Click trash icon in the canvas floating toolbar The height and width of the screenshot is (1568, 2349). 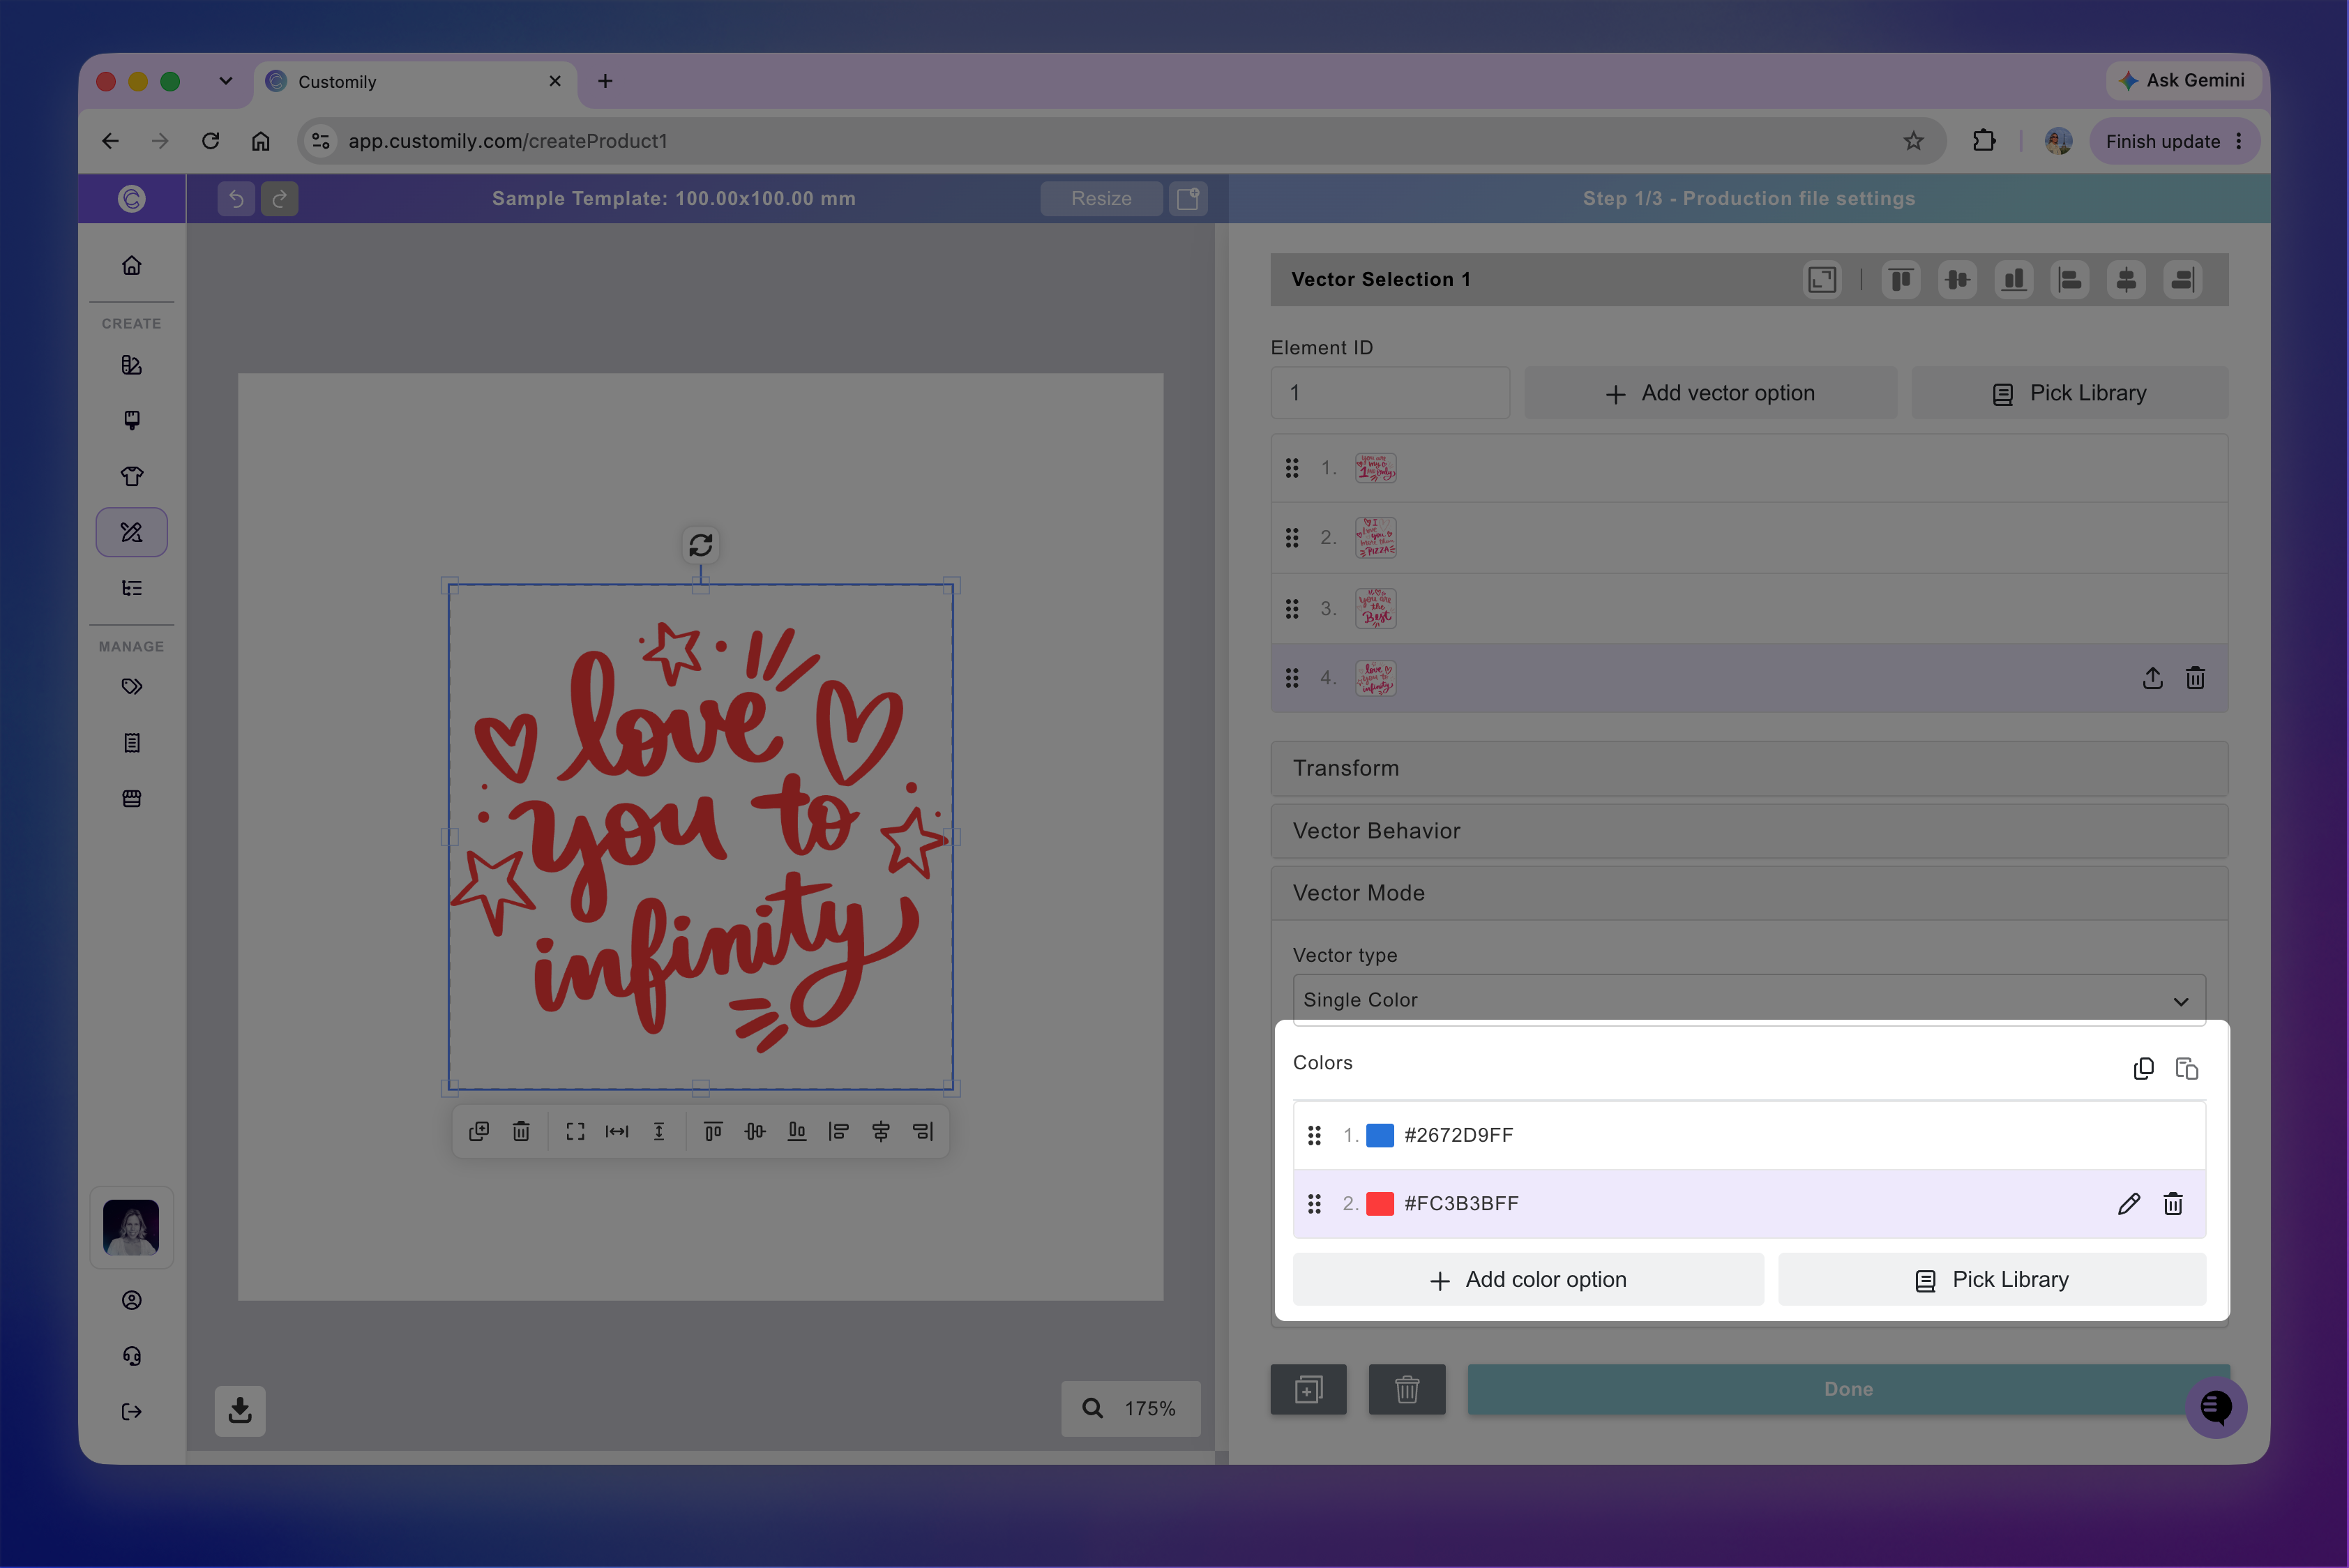(x=521, y=1131)
